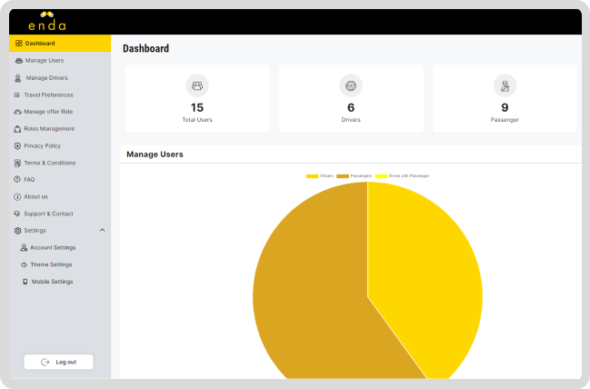Click the Mobile Settings phone icon
The height and width of the screenshot is (389, 590).
[x=25, y=282]
